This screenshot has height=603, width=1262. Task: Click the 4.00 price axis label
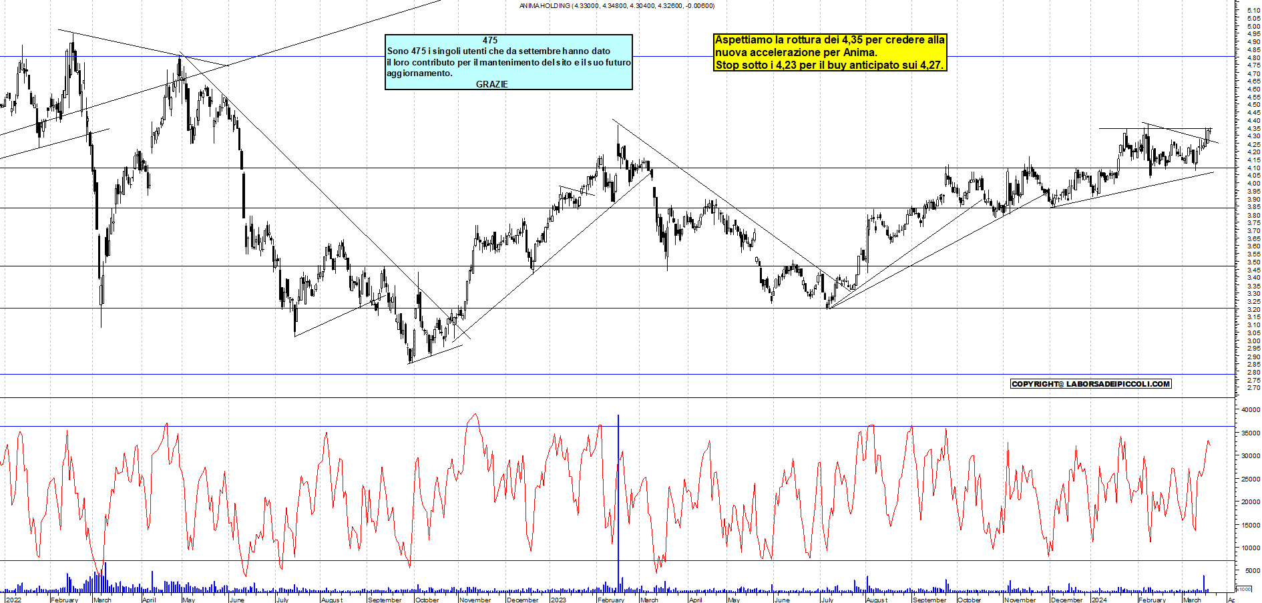pos(1253,184)
